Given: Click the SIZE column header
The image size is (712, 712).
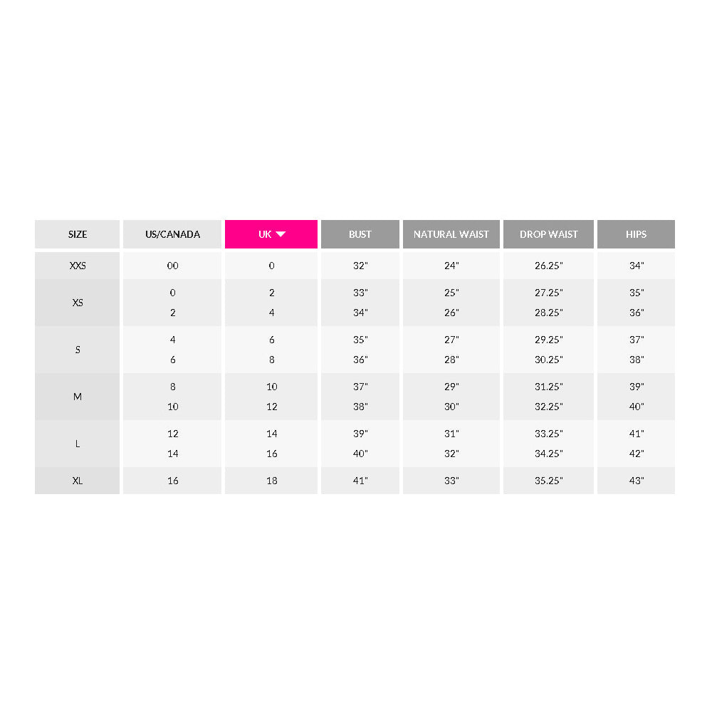Looking at the screenshot, I should (78, 234).
